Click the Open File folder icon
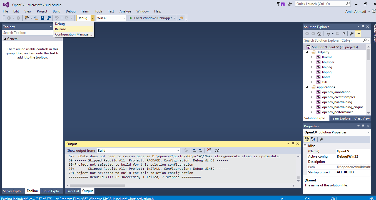This screenshot has width=376, height=200. pyautogui.click(x=36, y=18)
